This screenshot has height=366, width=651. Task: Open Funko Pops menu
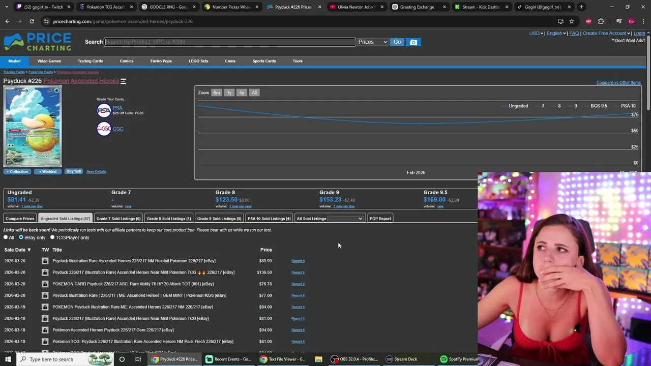pyautogui.click(x=161, y=61)
